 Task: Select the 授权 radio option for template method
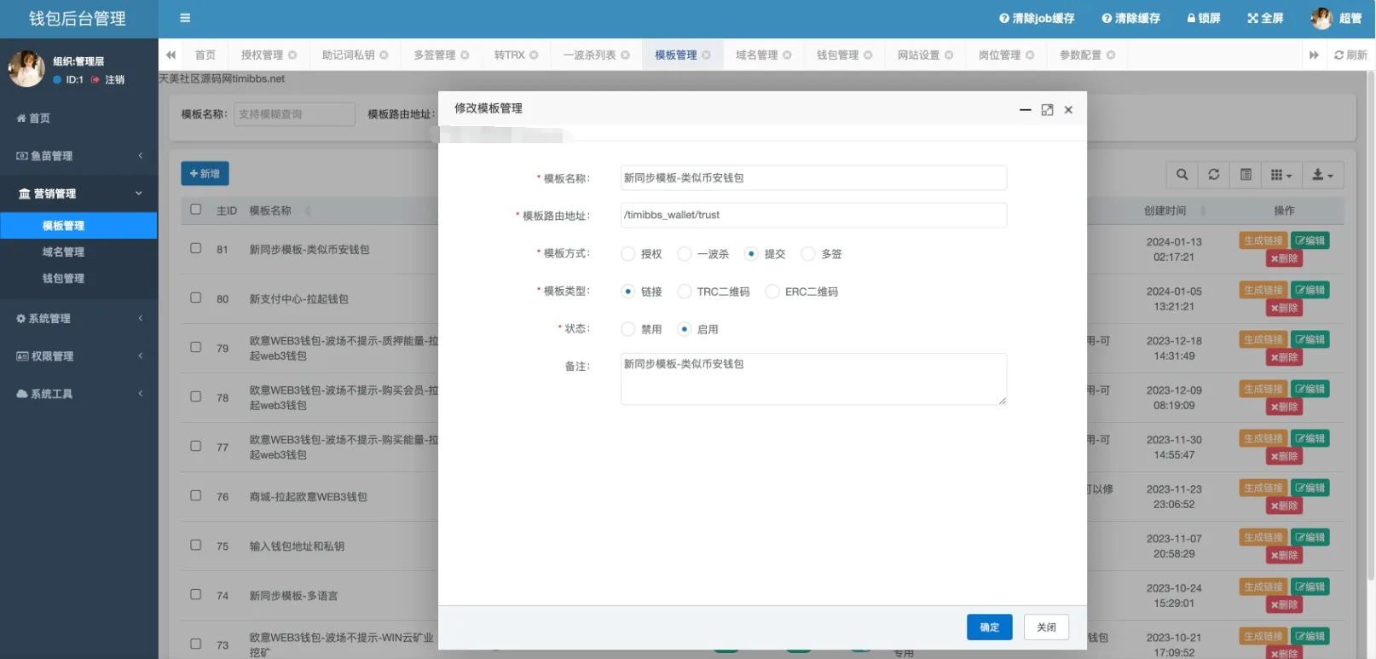(x=628, y=254)
